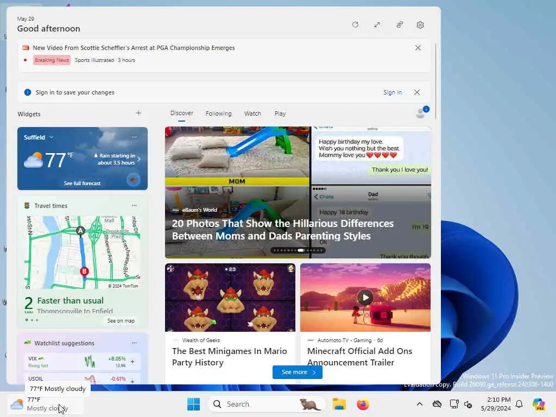Click Faster than usual travel status
The width and height of the screenshot is (556, 417).
coord(70,301)
